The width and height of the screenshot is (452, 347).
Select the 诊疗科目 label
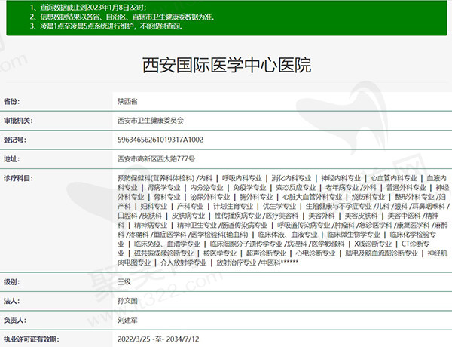coord(18,178)
